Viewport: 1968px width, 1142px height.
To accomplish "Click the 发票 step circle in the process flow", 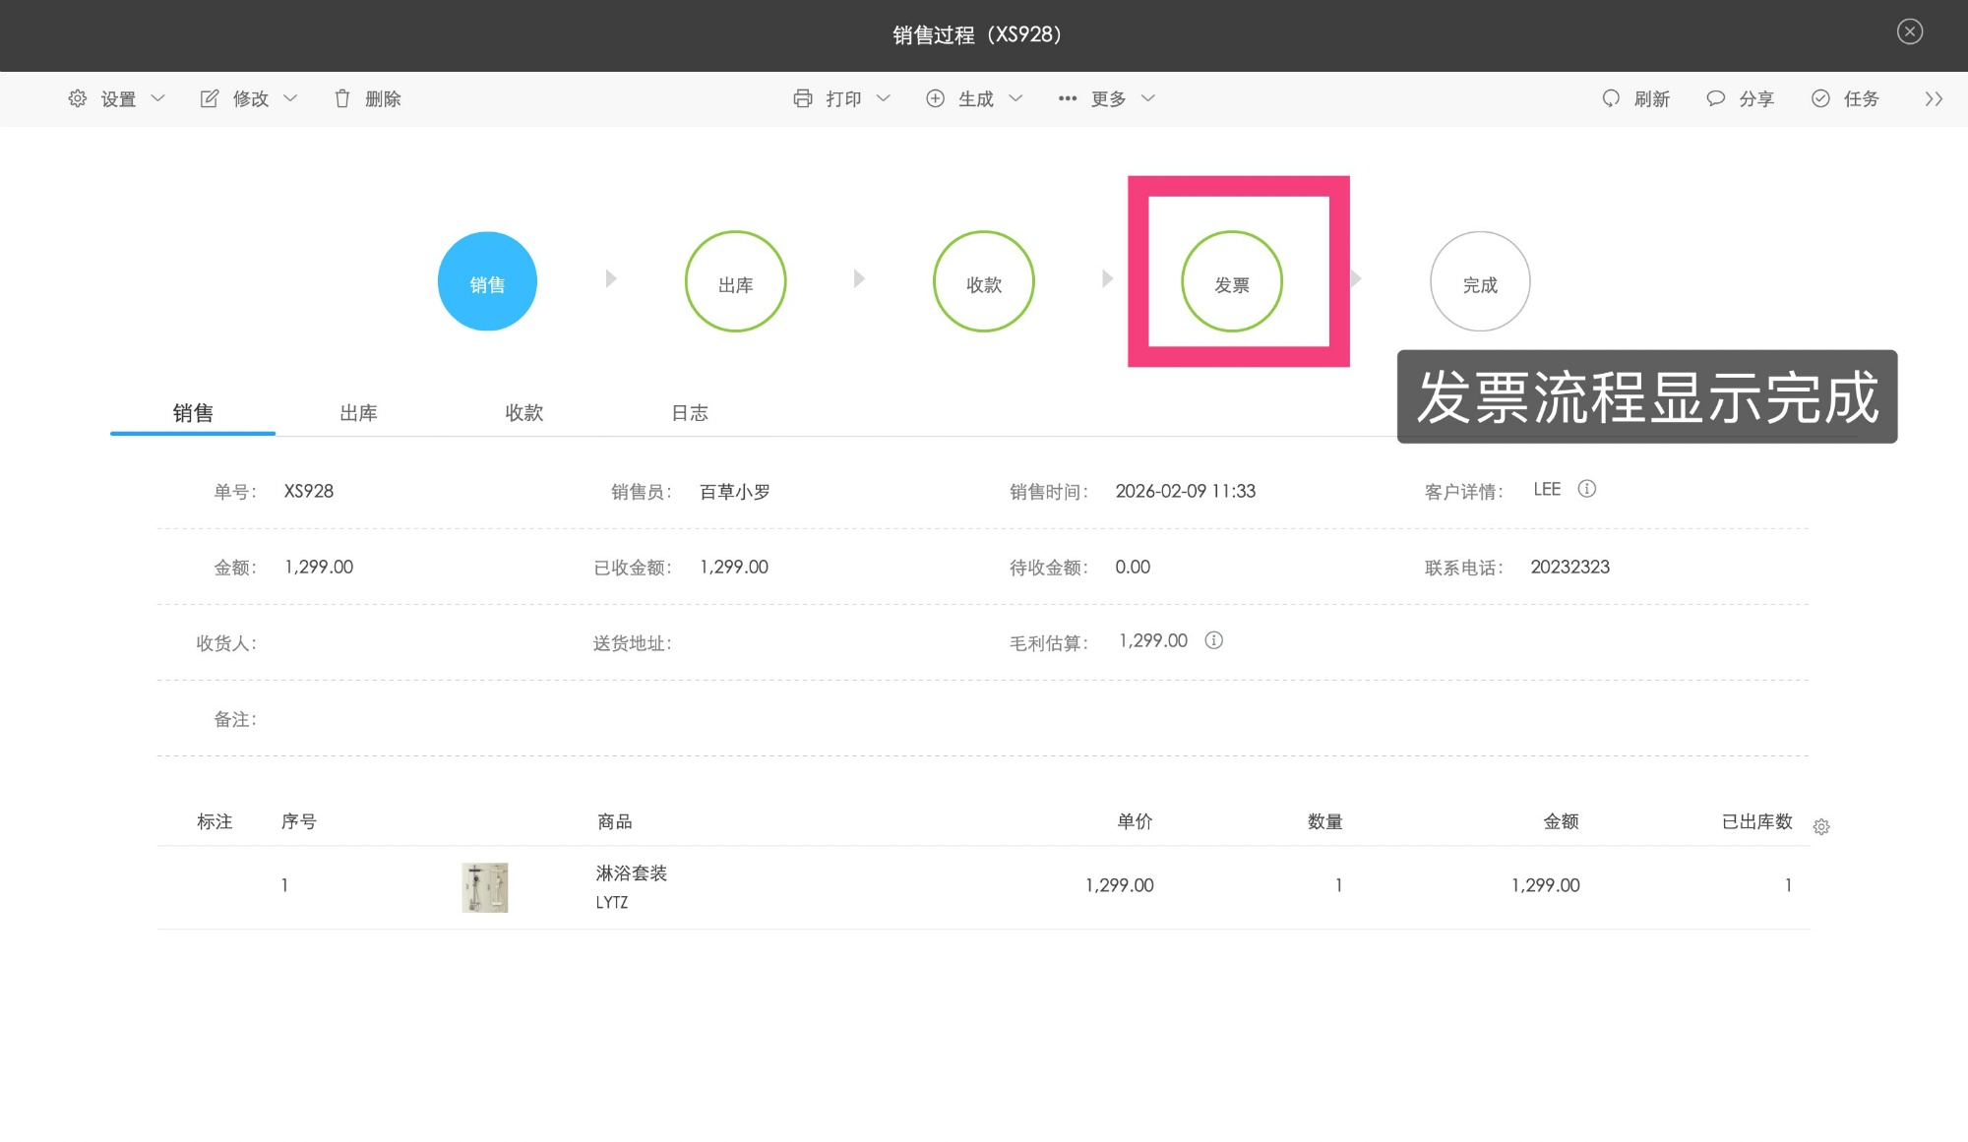I will click(1231, 280).
